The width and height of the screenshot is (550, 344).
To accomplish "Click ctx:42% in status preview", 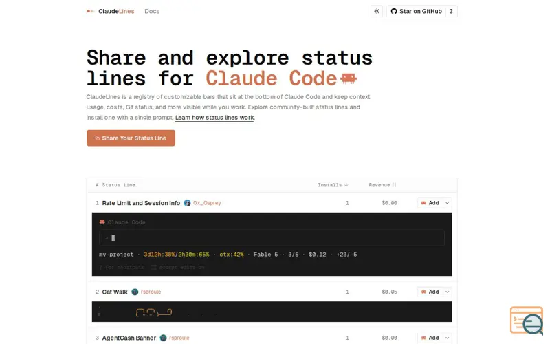I will point(232,255).
